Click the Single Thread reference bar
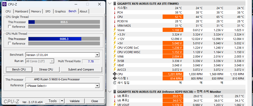The width and height of the screenshot is (253, 106). point(64,26)
